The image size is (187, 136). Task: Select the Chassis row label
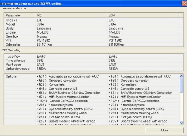(x=11, y=20)
